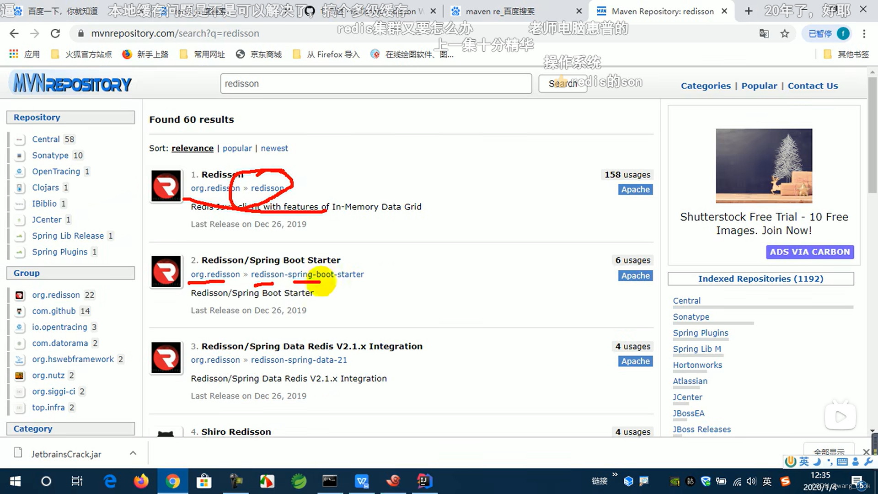Filter by Central repository

tap(46, 139)
